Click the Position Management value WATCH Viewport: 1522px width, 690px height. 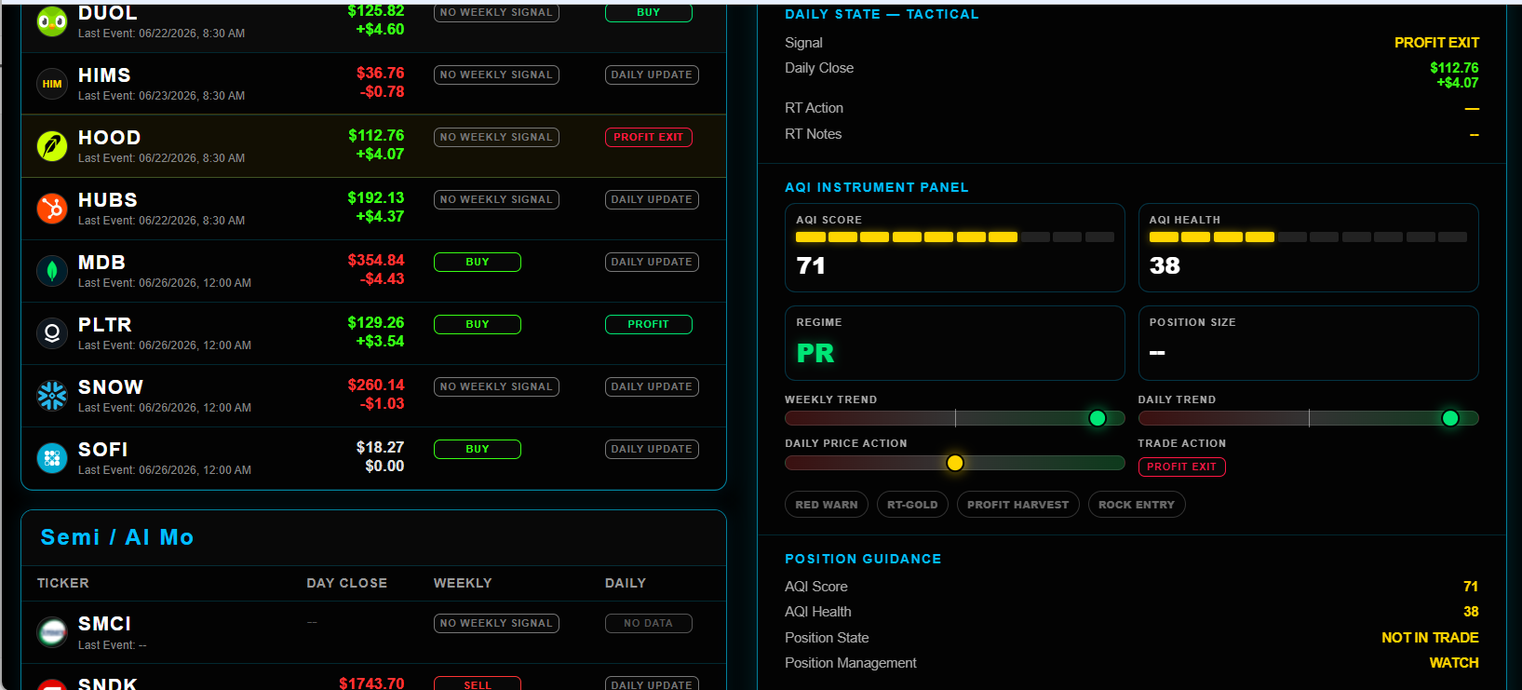(1454, 663)
